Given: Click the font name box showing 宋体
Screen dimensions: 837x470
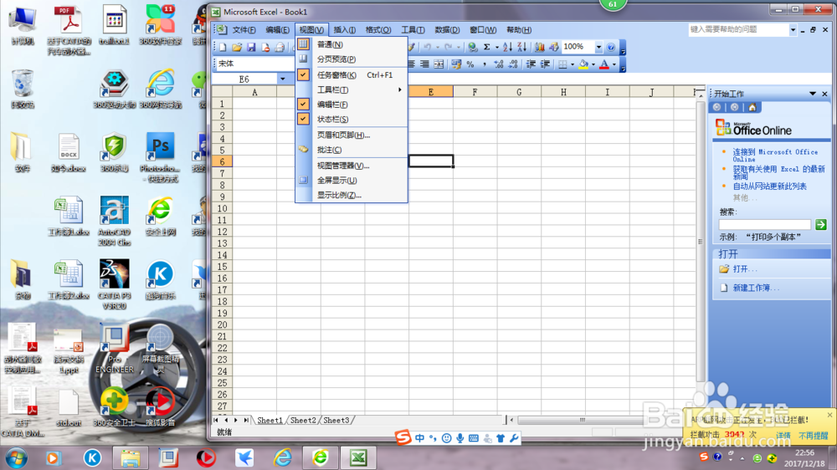Looking at the screenshot, I should (x=254, y=64).
